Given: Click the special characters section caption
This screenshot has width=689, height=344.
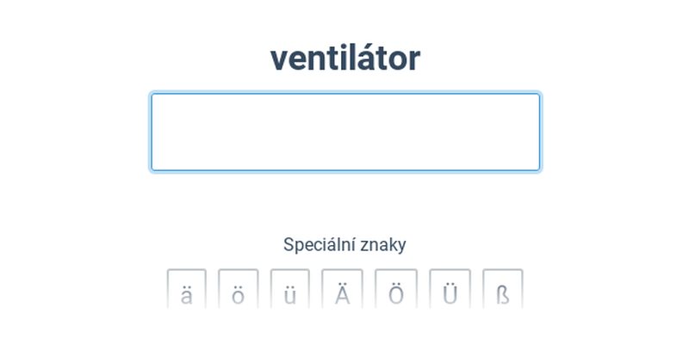Looking at the screenshot, I should coord(344,244).
